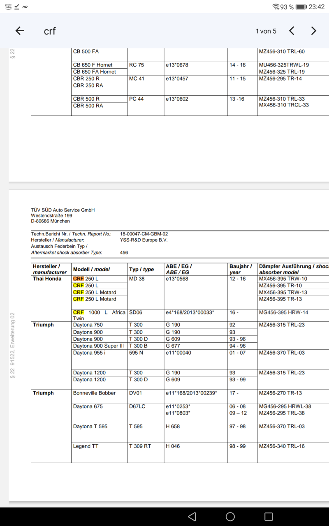This screenshot has height=526, width=329.
Task: Tap the '1 von 5' result counter
Action: pyautogui.click(x=266, y=31)
